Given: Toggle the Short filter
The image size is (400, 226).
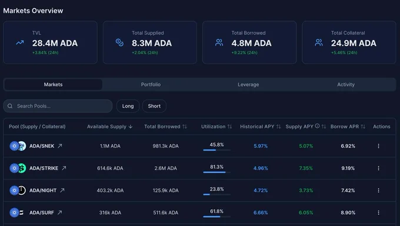Looking at the screenshot, I should point(154,106).
